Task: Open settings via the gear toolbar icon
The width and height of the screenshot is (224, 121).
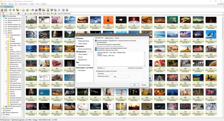Action: click(63, 10)
